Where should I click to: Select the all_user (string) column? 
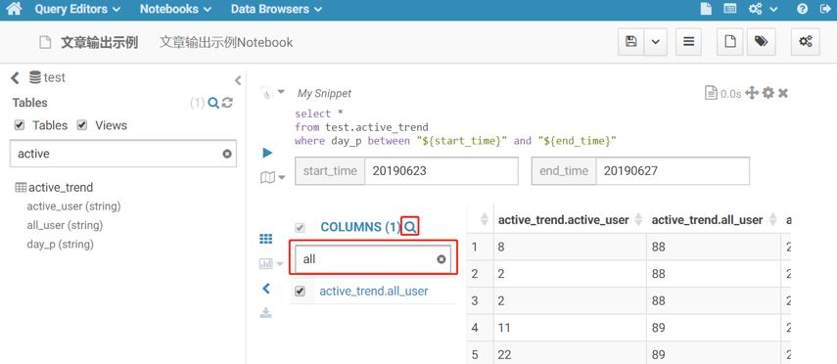point(65,225)
